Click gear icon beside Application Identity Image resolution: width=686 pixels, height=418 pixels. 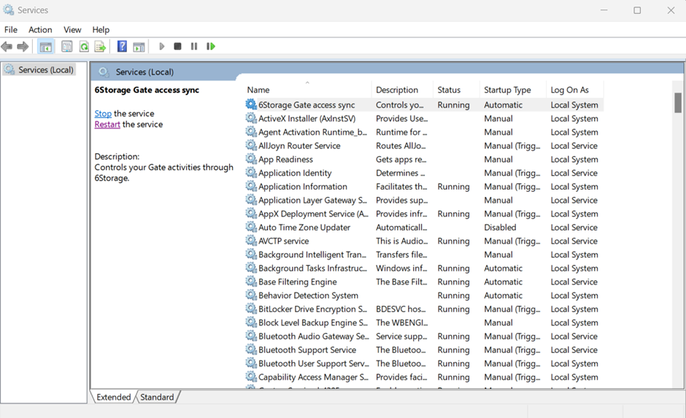[251, 172]
